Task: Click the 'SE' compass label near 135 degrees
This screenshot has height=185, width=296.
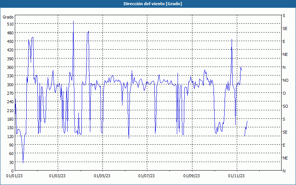Action: pos(285,132)
